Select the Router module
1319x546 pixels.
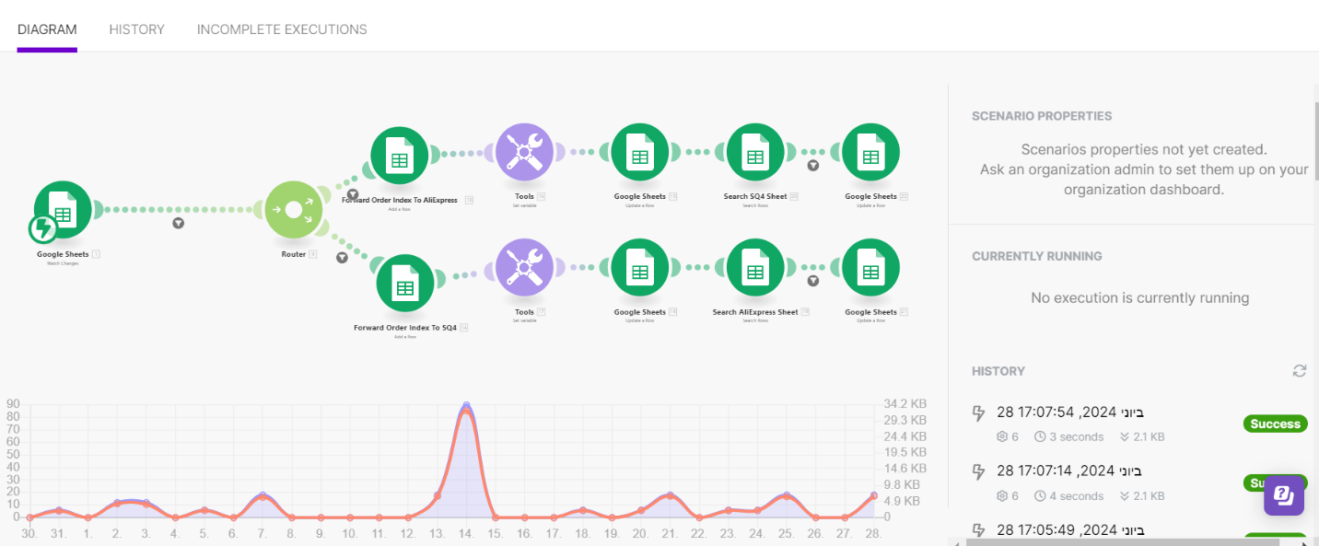point(294,210)
